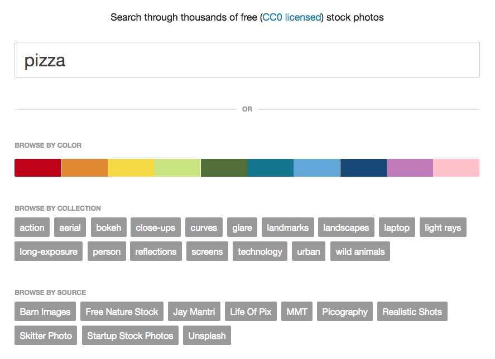The width and height of the screenshot is (495, 359).
Task: Open the bokeh collection tag
Action: click(x=109, y=227)
